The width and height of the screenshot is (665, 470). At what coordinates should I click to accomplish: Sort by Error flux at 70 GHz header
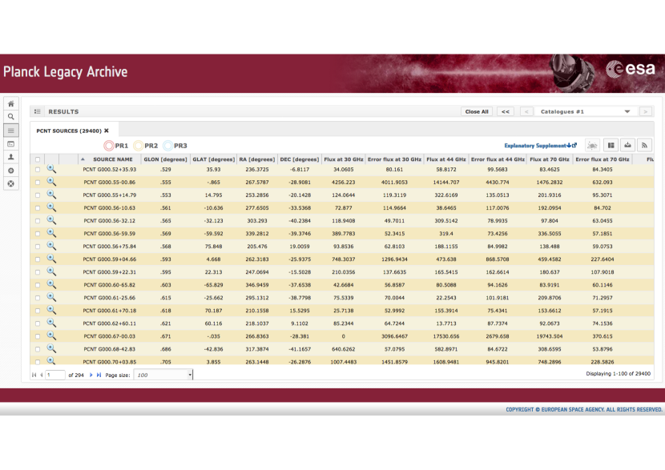point(603,159)
